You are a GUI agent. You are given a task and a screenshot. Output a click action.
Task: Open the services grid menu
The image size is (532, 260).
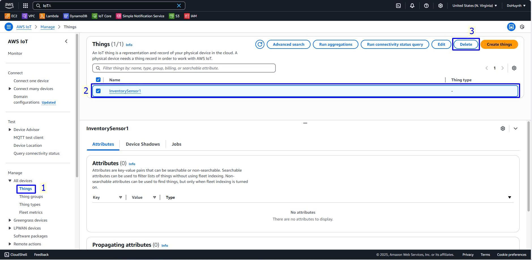25,6
